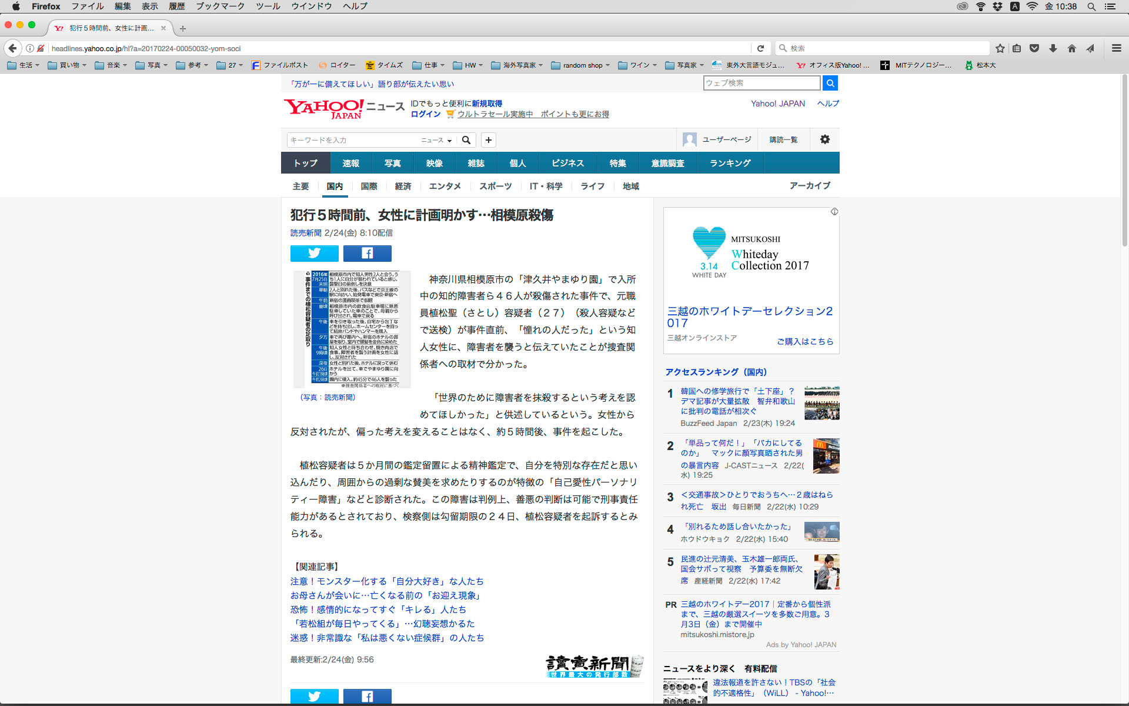Open the ブックマーク menu in menu bar
This screenshot has height=706, width=1129.
[220, 6]
